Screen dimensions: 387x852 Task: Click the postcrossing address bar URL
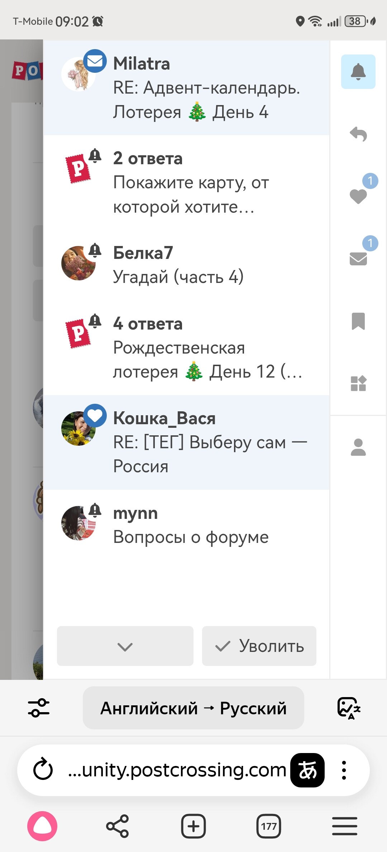(177, 770)
